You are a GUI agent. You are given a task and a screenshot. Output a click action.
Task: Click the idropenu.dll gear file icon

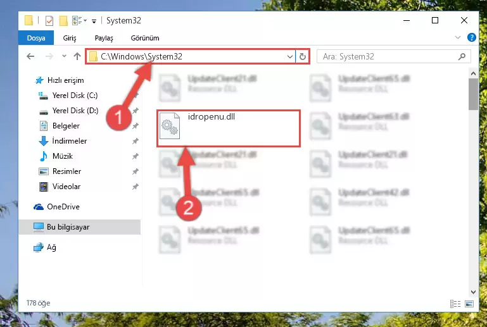[170, 126]
